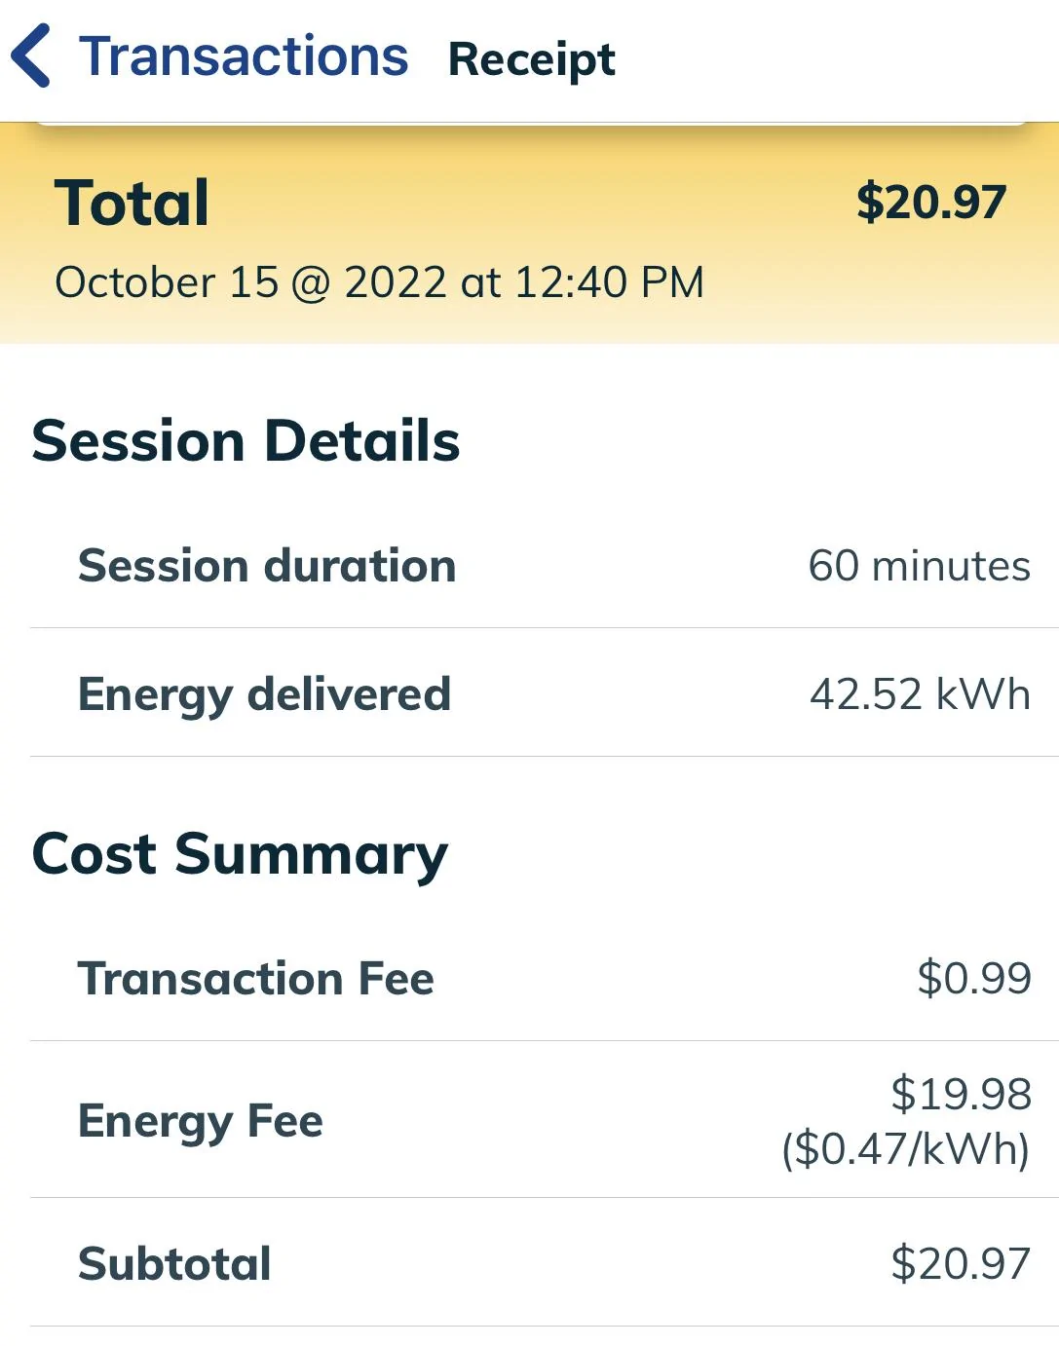The width and height of the screenshot is (1059, 1346).
Task: Tap the bold $20.97 total amount
Action: pyautogui.click(x=930, y=202)
